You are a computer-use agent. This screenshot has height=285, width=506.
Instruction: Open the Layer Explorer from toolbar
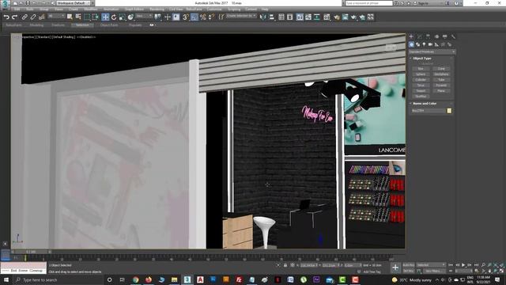pos(290,17)
